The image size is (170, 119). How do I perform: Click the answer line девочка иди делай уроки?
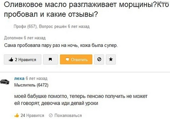pyautogui.click(x=56, y=103)
